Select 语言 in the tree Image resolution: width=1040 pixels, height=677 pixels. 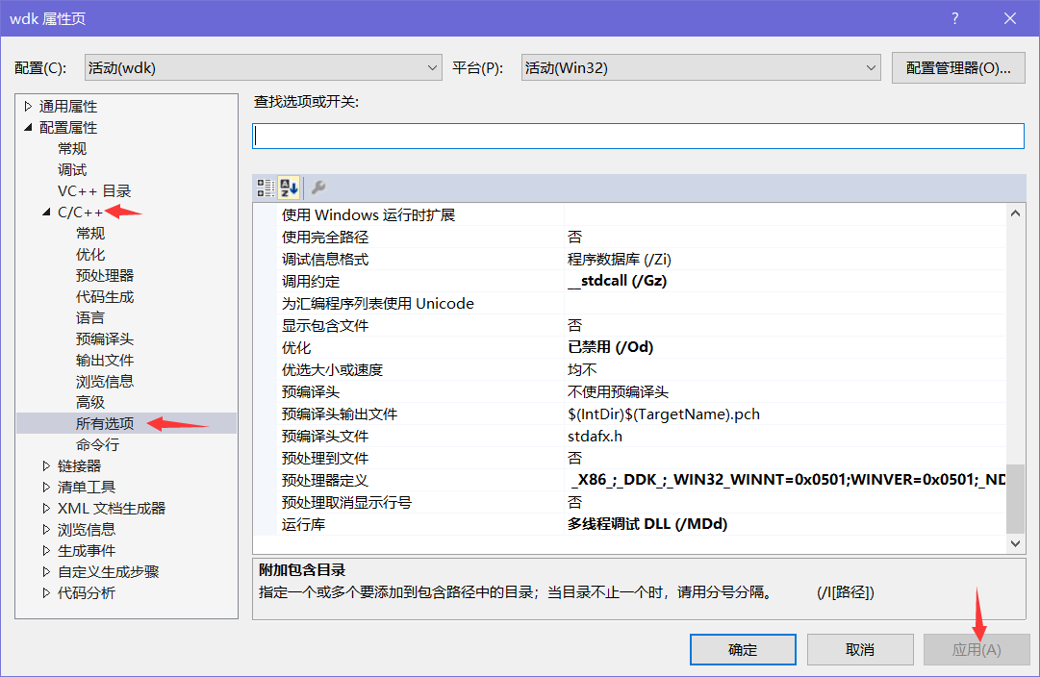(x=90, y=318)
